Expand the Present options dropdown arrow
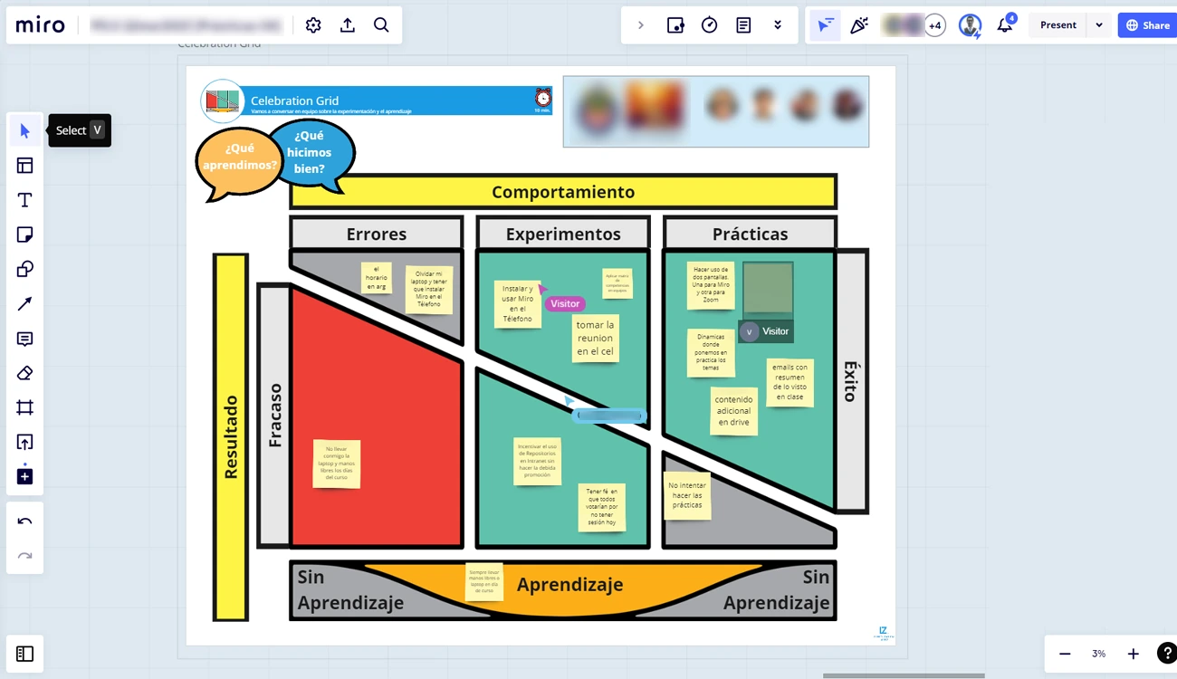 point(1099,25)
